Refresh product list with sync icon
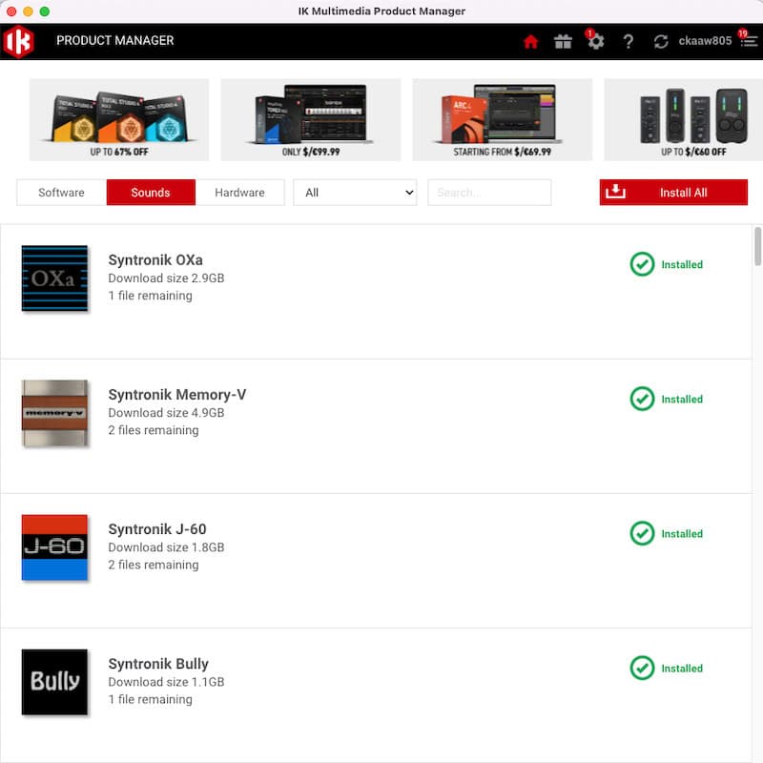 (x=661, y=41)
